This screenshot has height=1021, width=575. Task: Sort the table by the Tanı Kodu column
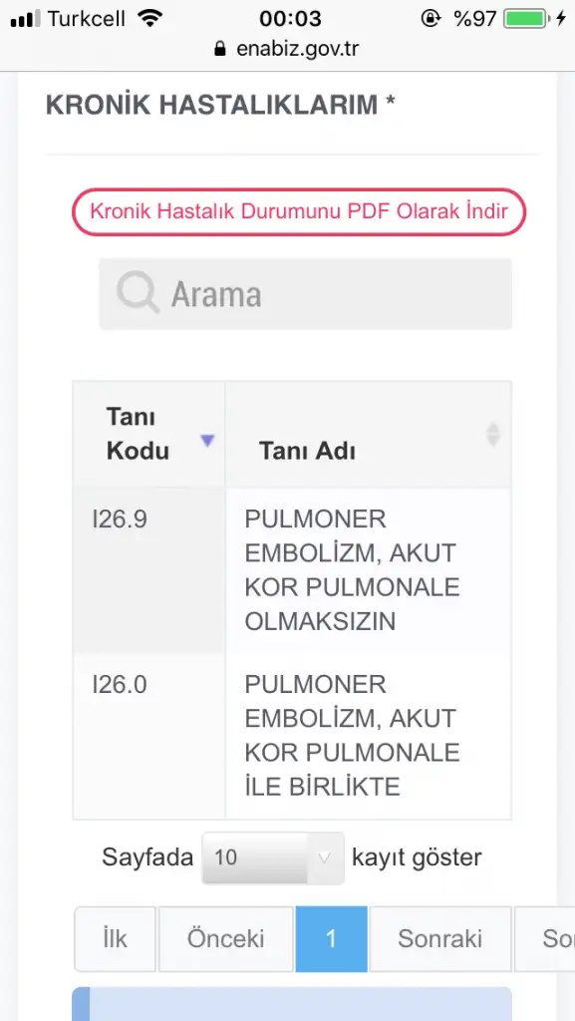(148, 434)
